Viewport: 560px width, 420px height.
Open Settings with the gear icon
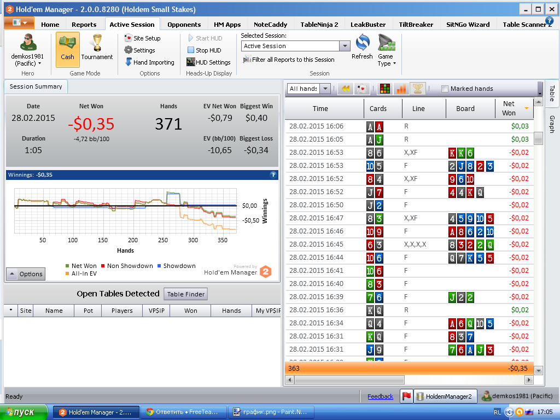(139, 50)
